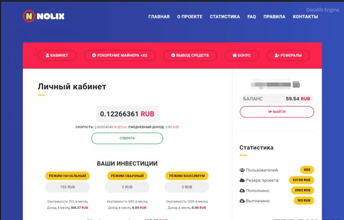Open the Рефералы page
The height and width of the screenshot is (220, 344).
(288, 56)
